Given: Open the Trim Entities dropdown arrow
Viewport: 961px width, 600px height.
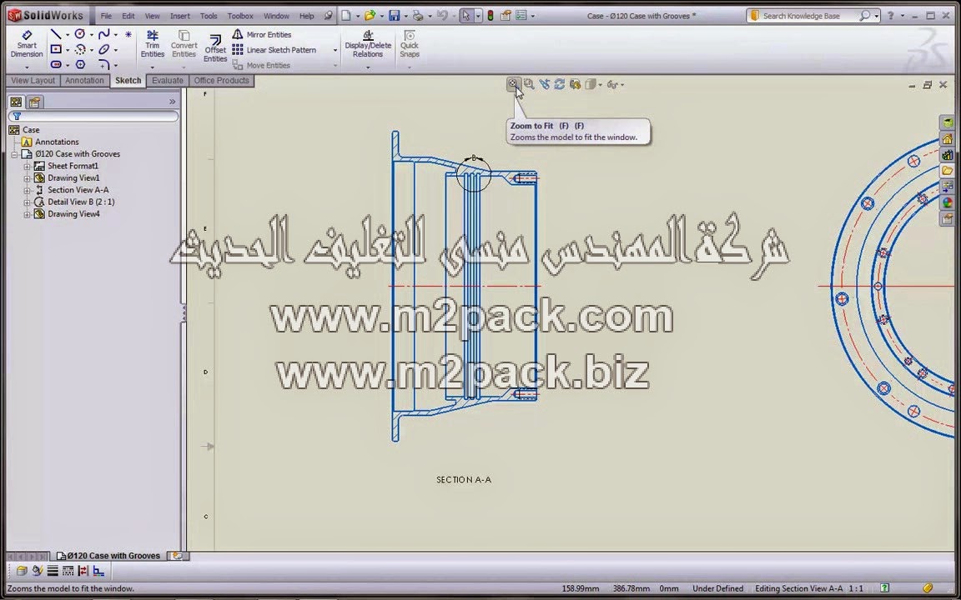Looking at the screenshot, I should click(153, 67).
